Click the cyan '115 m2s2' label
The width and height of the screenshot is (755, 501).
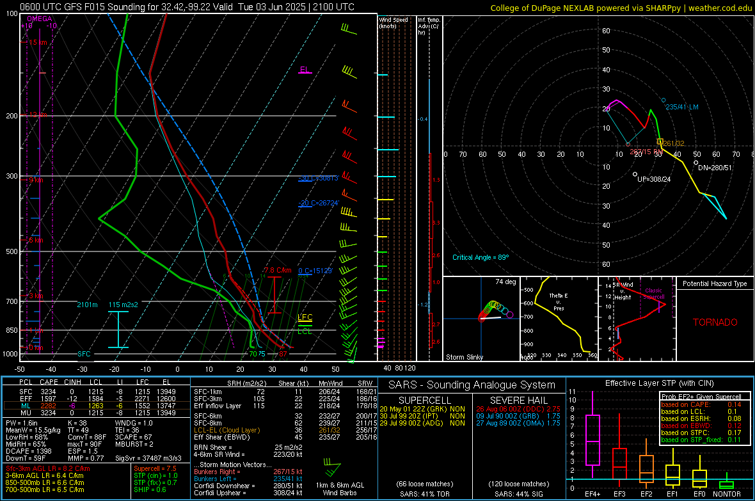click(123, 305)
